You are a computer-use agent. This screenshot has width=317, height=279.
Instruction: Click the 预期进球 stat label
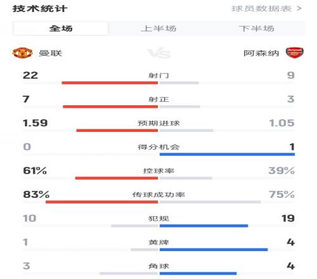click(158, 123)
